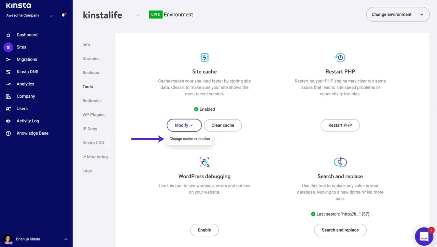
Task: Click the Search and replace button
Action: tap(340, 230)
